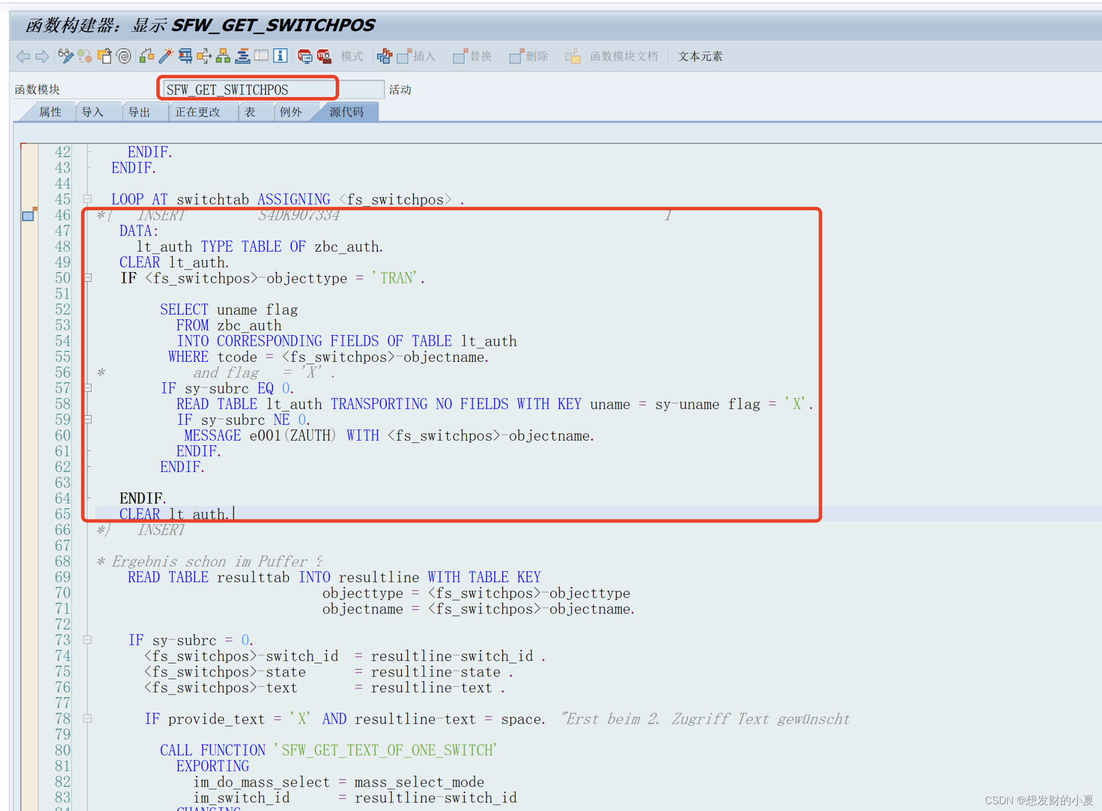Click enhancement operations icon before 插入
This screenshot has width=1102, height=811.
[385, 56]
